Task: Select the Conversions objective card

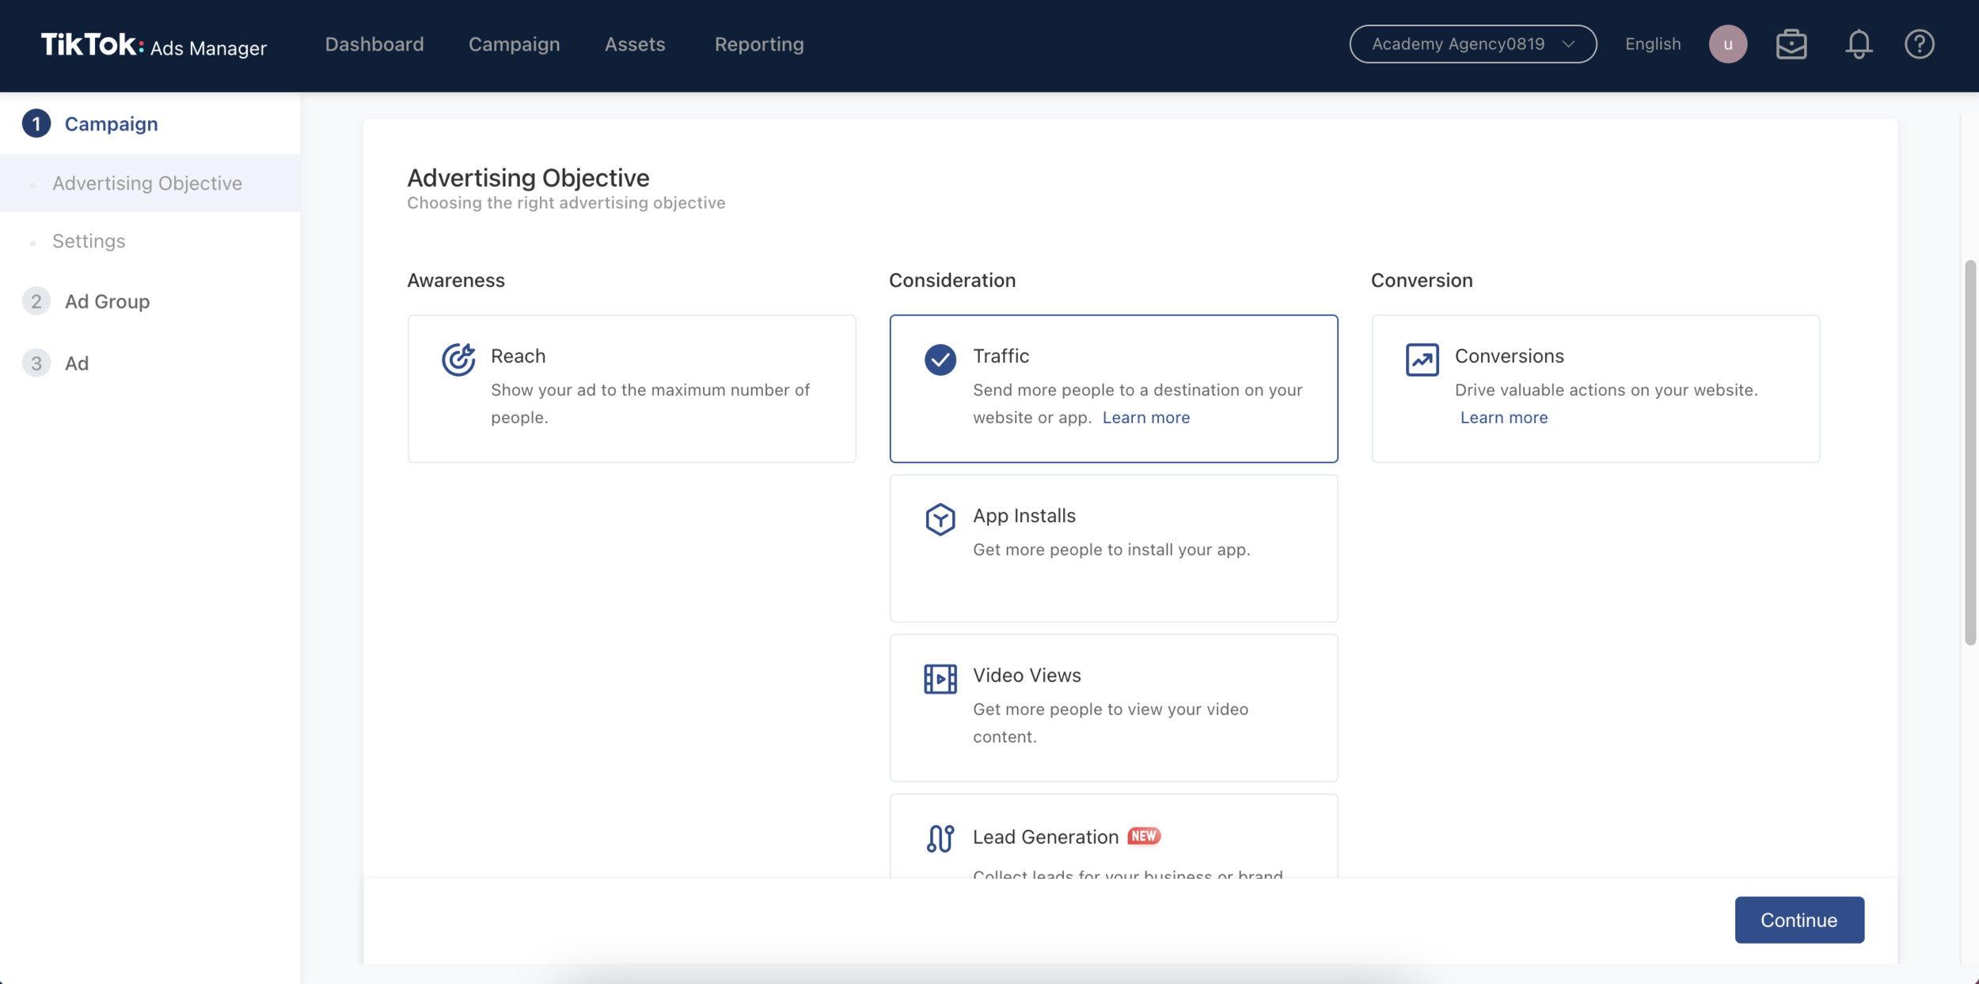Action: tap(1594, 388)
